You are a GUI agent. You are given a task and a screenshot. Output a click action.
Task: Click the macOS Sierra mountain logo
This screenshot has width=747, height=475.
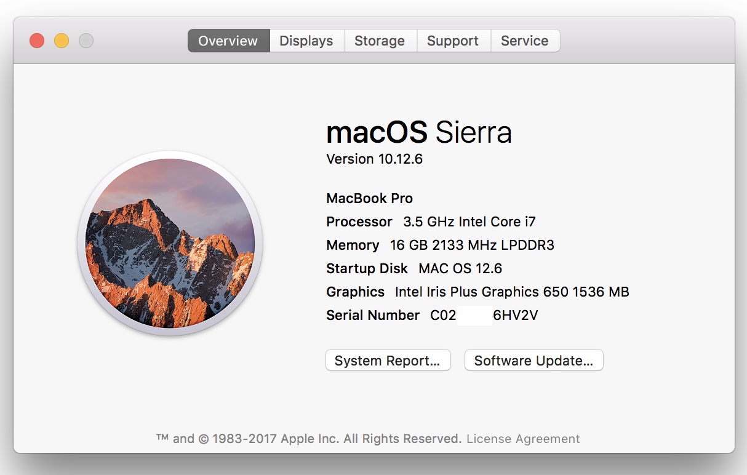(170, 243)
